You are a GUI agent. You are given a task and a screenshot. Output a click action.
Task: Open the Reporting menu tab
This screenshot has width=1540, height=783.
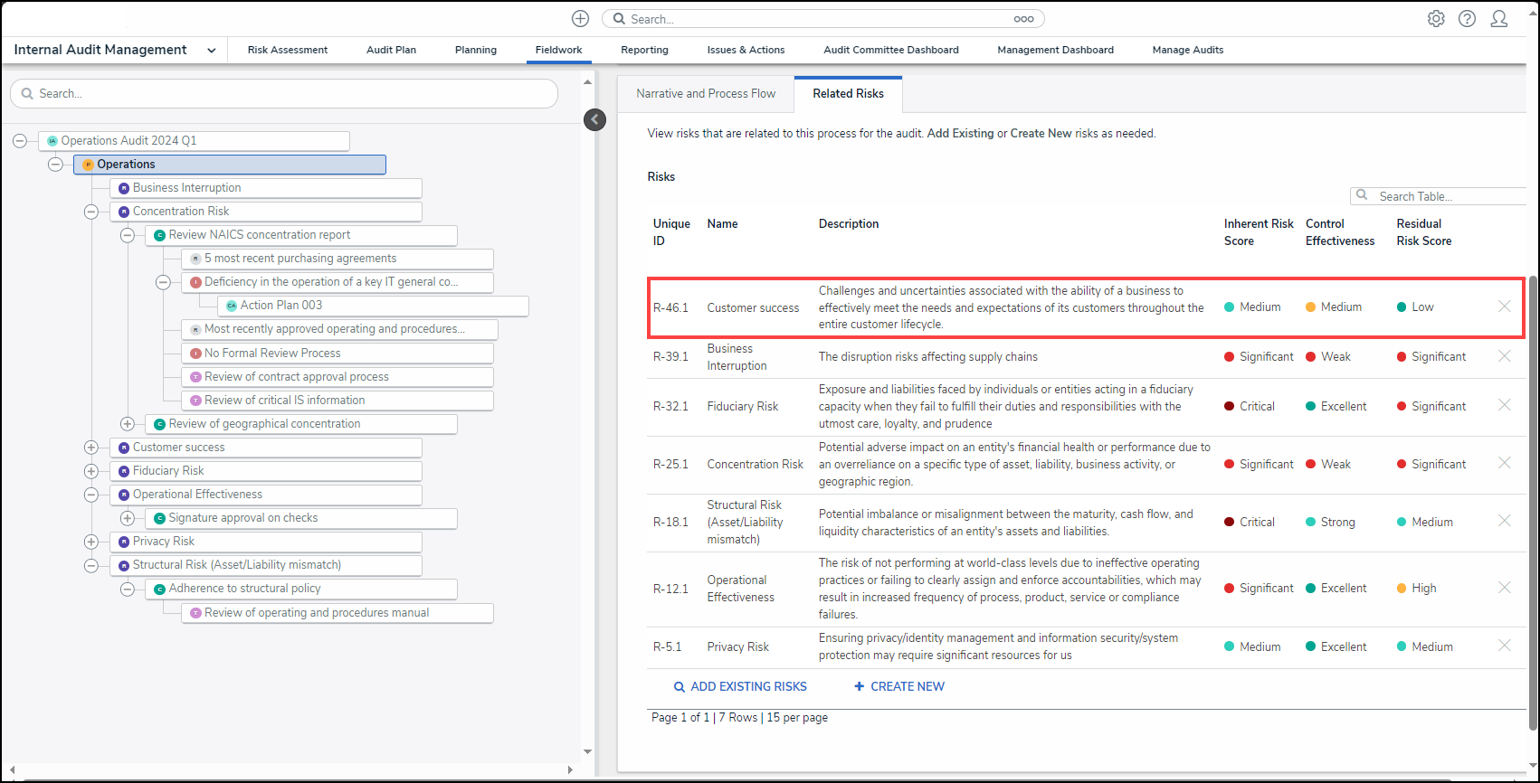(644, 50)
